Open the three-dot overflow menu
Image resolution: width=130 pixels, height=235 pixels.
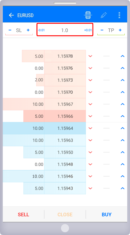click(119, 15)
